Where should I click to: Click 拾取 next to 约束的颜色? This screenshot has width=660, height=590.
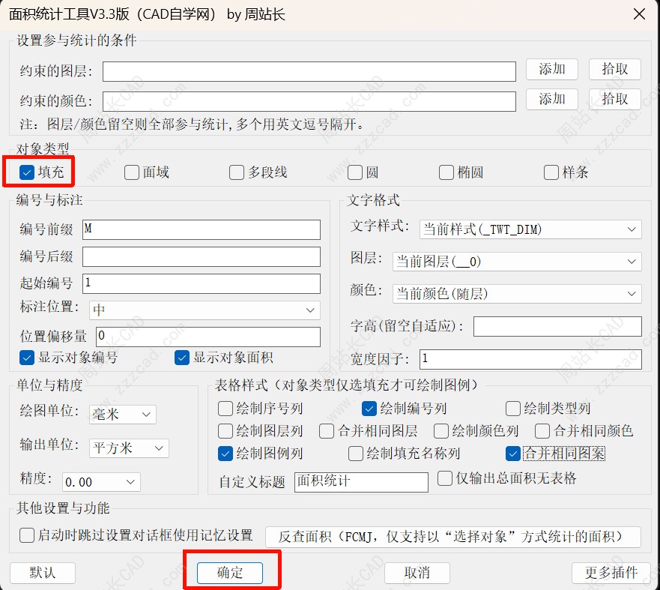click(x=614, y=99)
